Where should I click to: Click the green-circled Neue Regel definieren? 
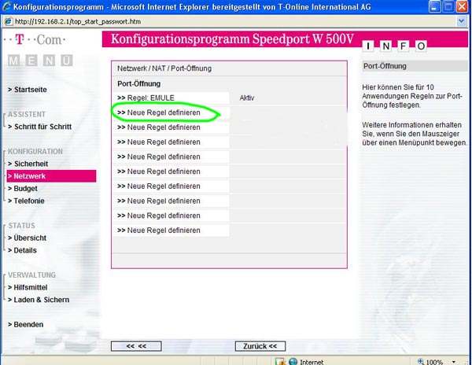click(171, 112)
